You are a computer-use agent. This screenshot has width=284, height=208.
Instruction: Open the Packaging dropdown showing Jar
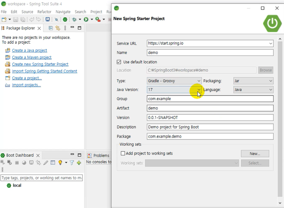tap(253, 81)
